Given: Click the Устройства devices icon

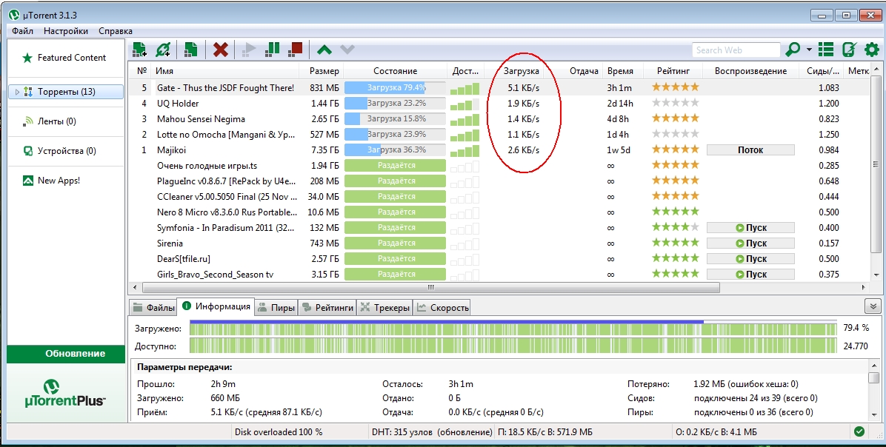Looking at the screenshot, I should [x=27, y=151].
